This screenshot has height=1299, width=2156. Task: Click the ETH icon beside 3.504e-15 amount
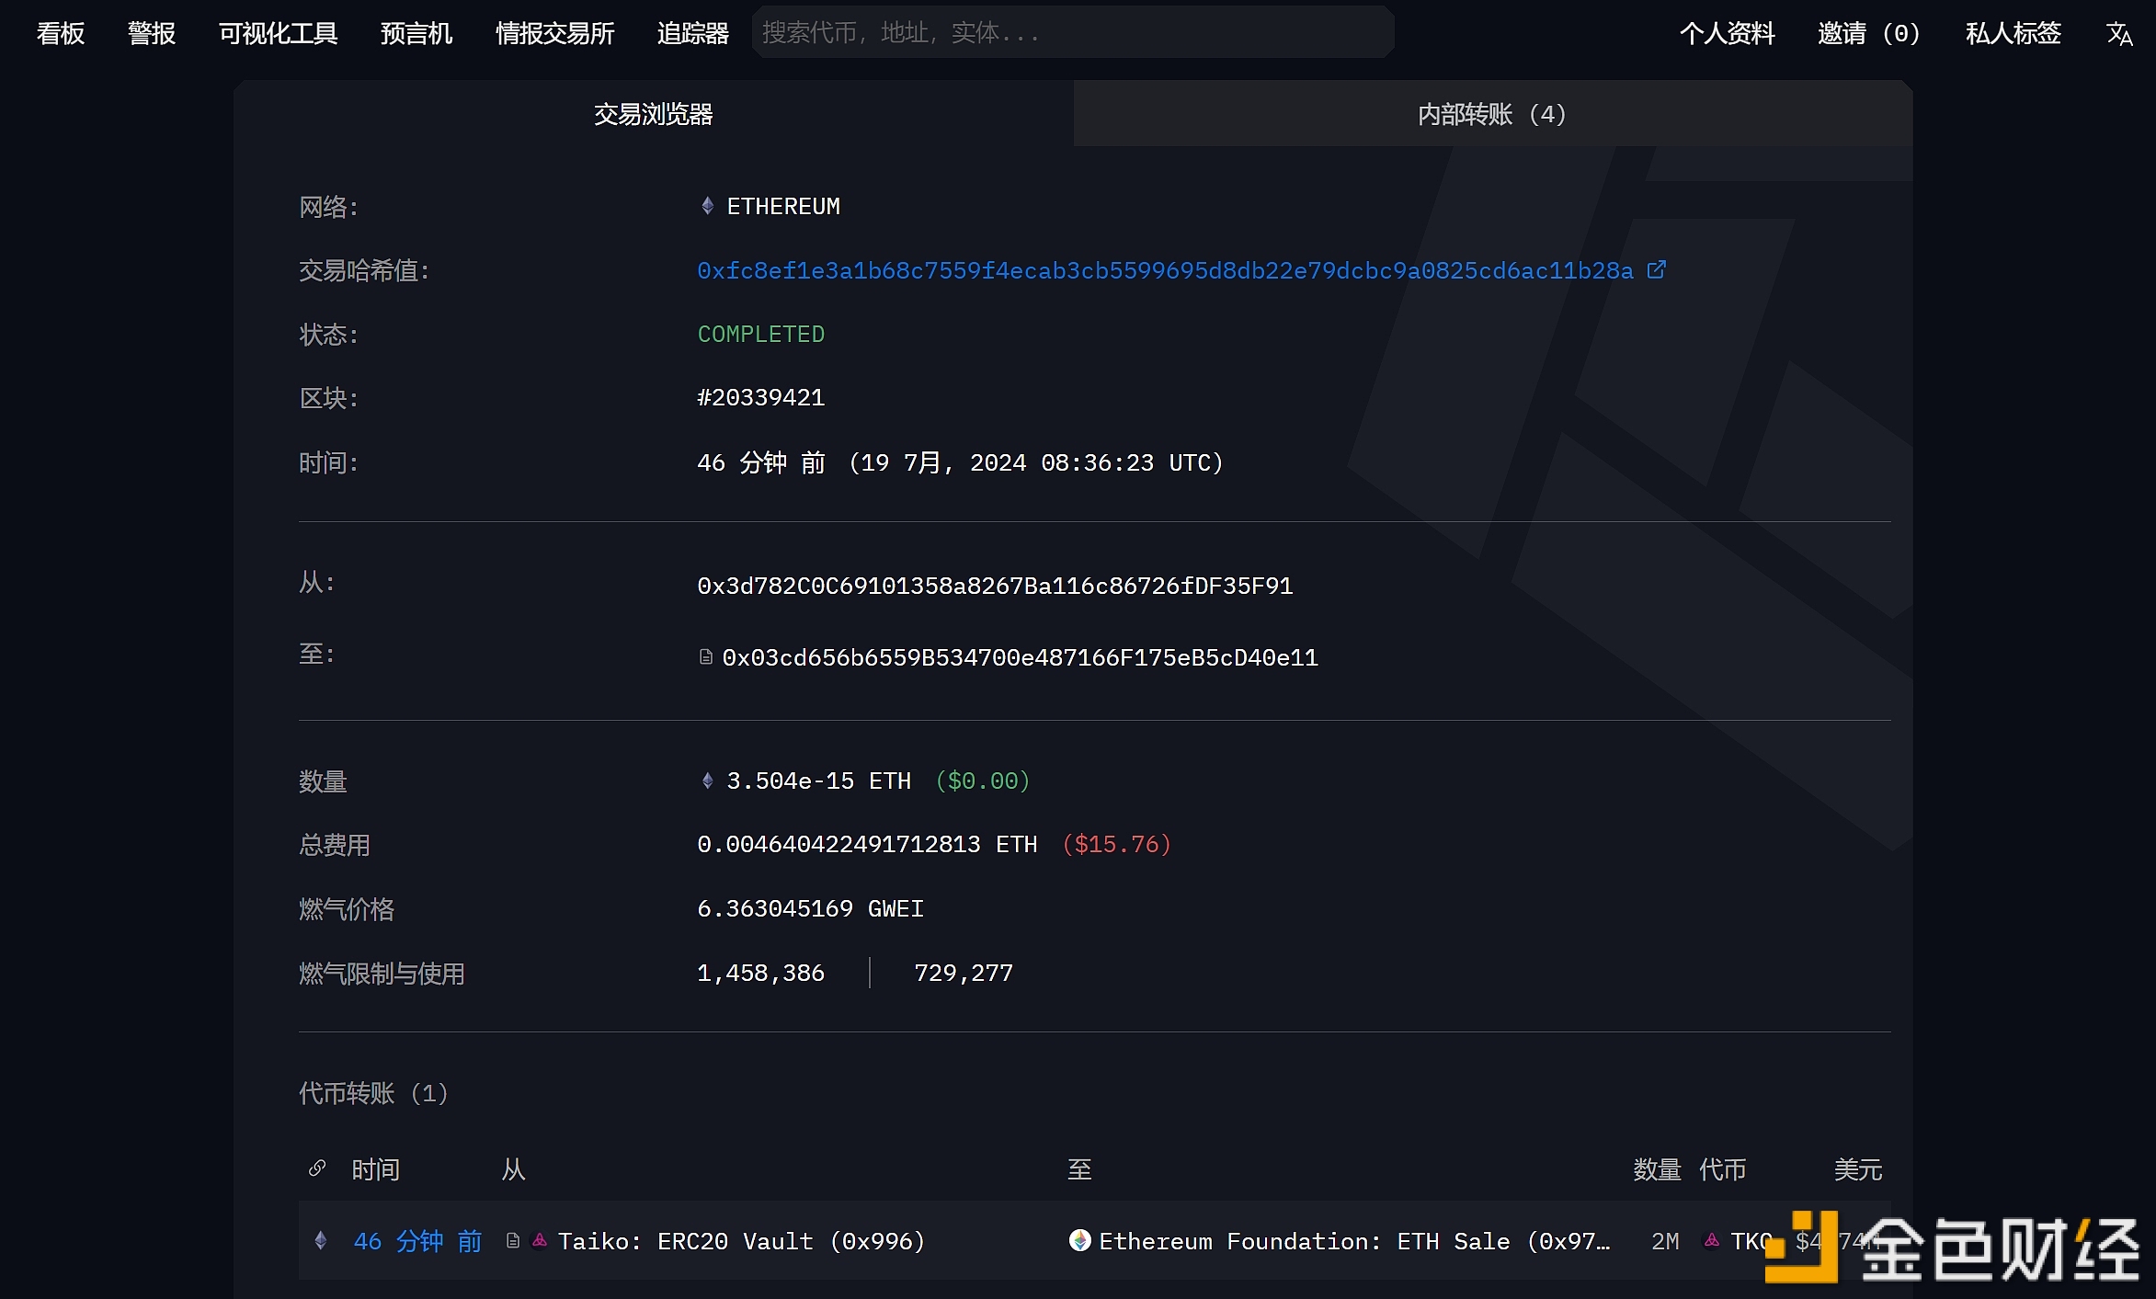(x=707, y=781)
